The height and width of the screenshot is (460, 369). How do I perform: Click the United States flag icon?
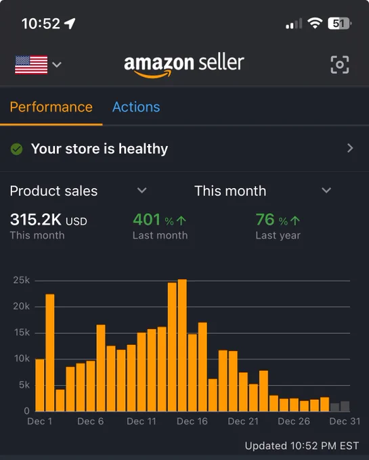click(x=31, y=65)
